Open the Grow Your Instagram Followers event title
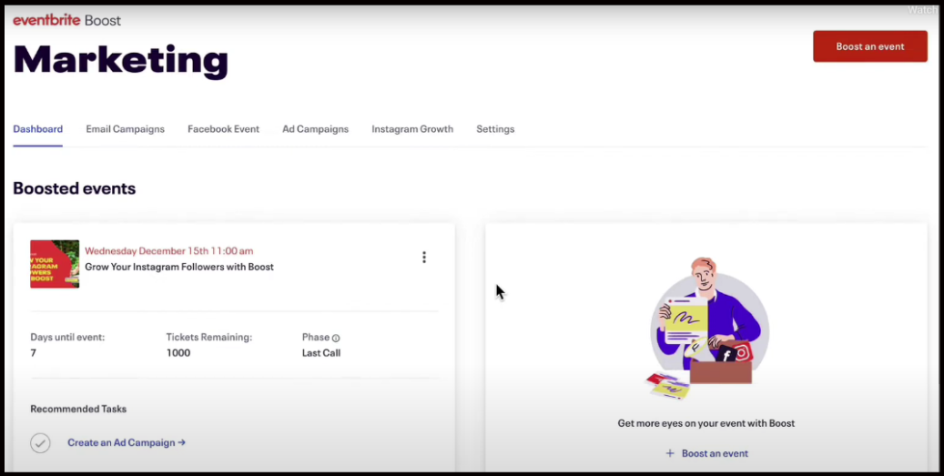Screen dimensions: 944x476 click(x=179, y=268)
